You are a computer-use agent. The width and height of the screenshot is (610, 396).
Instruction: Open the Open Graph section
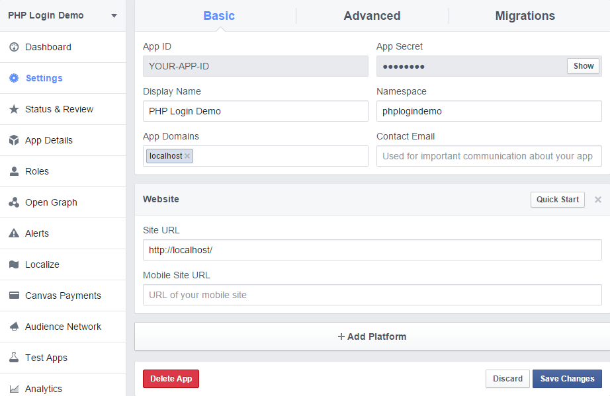click(x=63, y=202)
